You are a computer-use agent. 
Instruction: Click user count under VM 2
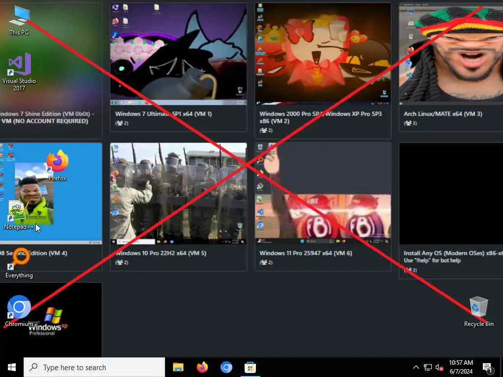pos(266,131)
